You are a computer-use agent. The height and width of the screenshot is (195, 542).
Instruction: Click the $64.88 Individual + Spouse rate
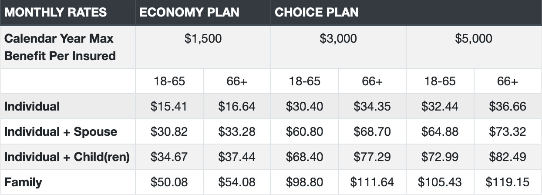tap(440, 131)
